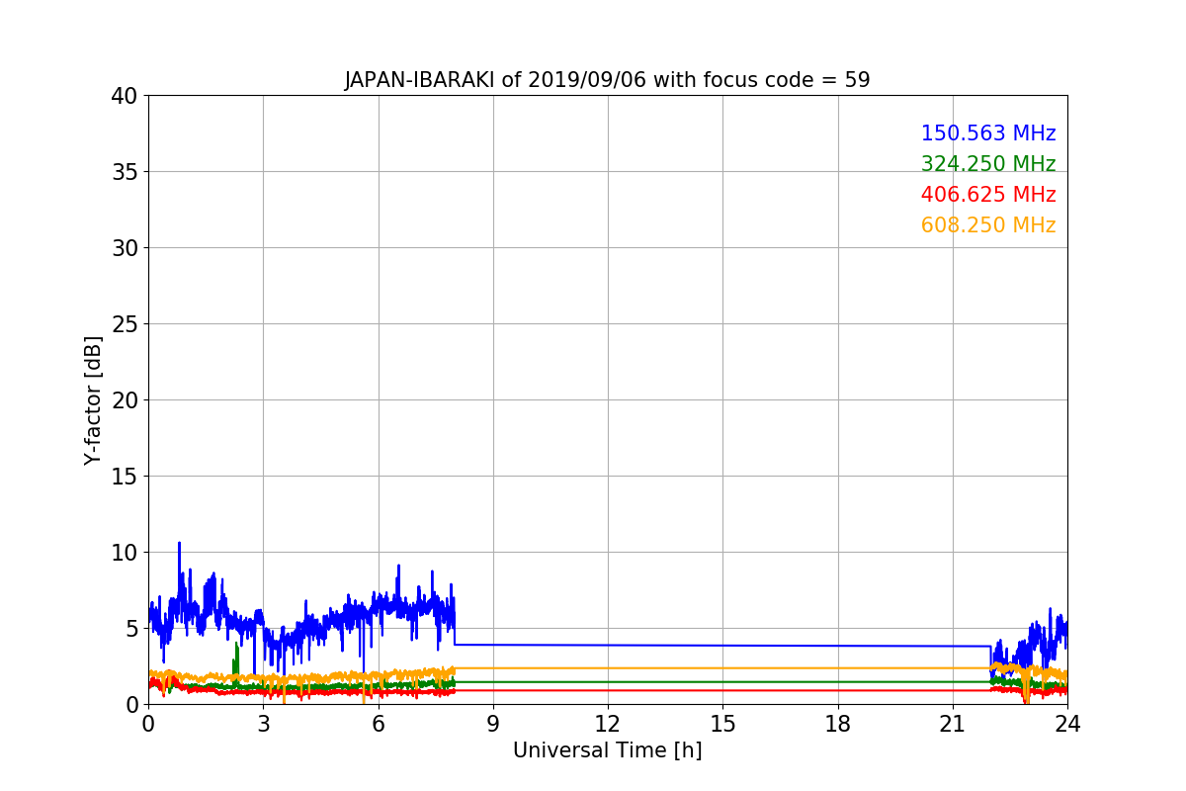Click the Y-factor [dB] axis label
Viewport: 1186px width, 791px height.
point(93,400)
